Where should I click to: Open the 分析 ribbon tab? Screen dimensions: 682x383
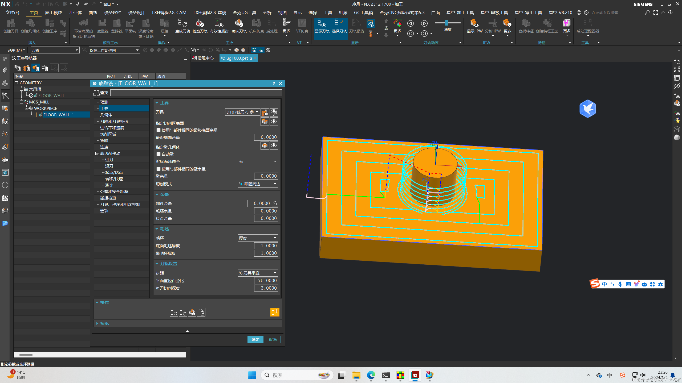pyautogui.click(x=267, y=13)
